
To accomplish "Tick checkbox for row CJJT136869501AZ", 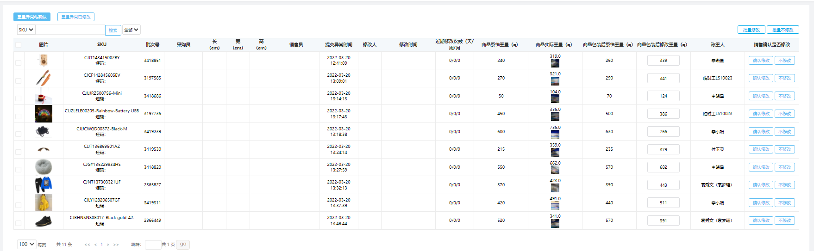I will tap(18, 152).
